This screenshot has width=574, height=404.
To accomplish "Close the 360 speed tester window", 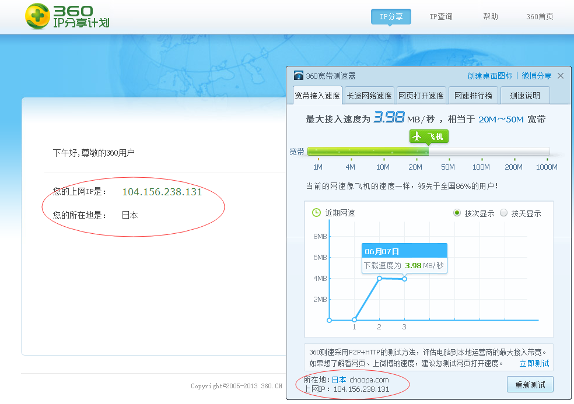I will pyautogui.click(x=561, y=76).
